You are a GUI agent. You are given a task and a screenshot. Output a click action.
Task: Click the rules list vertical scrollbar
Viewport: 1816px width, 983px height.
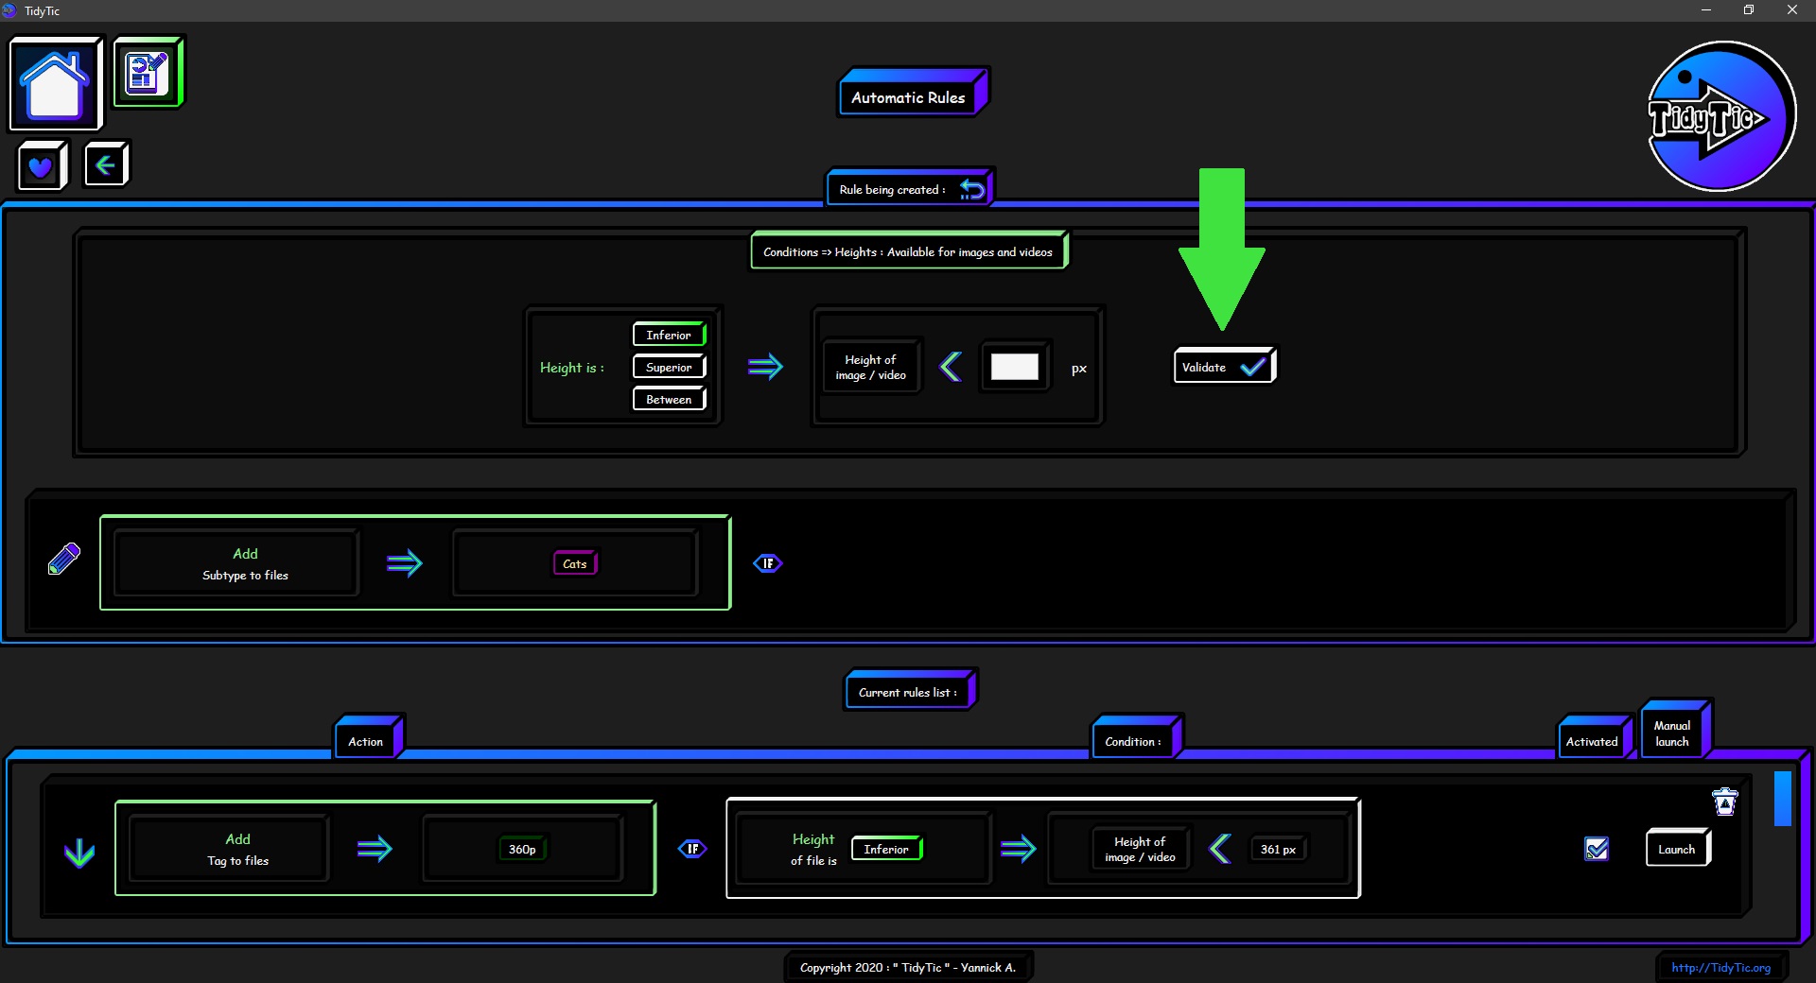1783,799
